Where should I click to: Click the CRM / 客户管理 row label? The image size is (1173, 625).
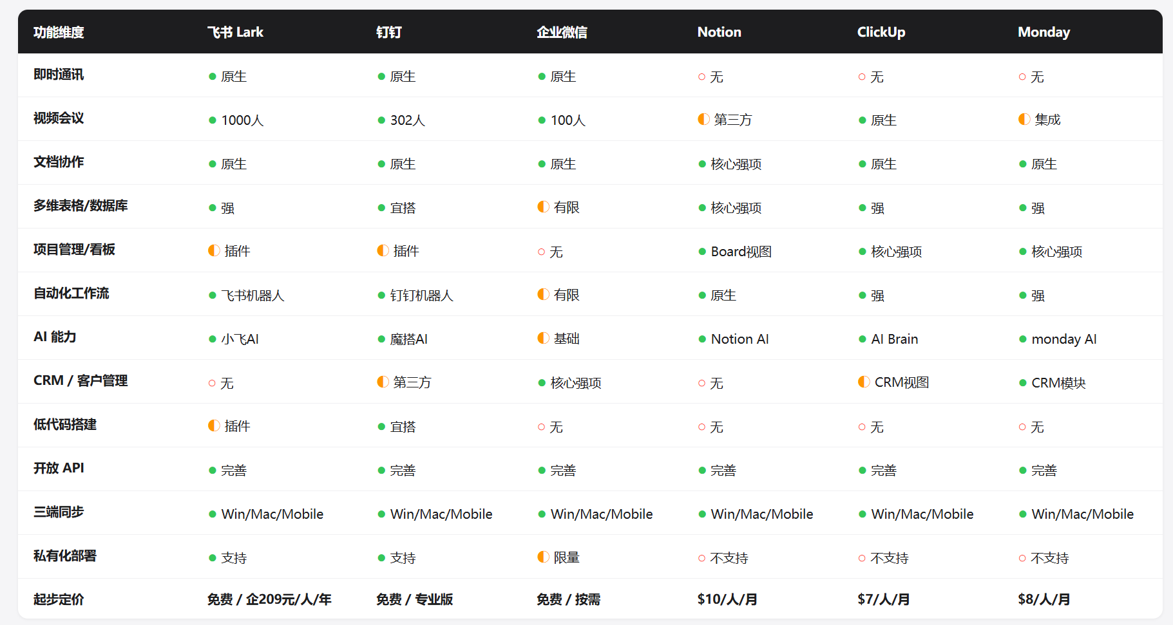[x=81, y=381]
